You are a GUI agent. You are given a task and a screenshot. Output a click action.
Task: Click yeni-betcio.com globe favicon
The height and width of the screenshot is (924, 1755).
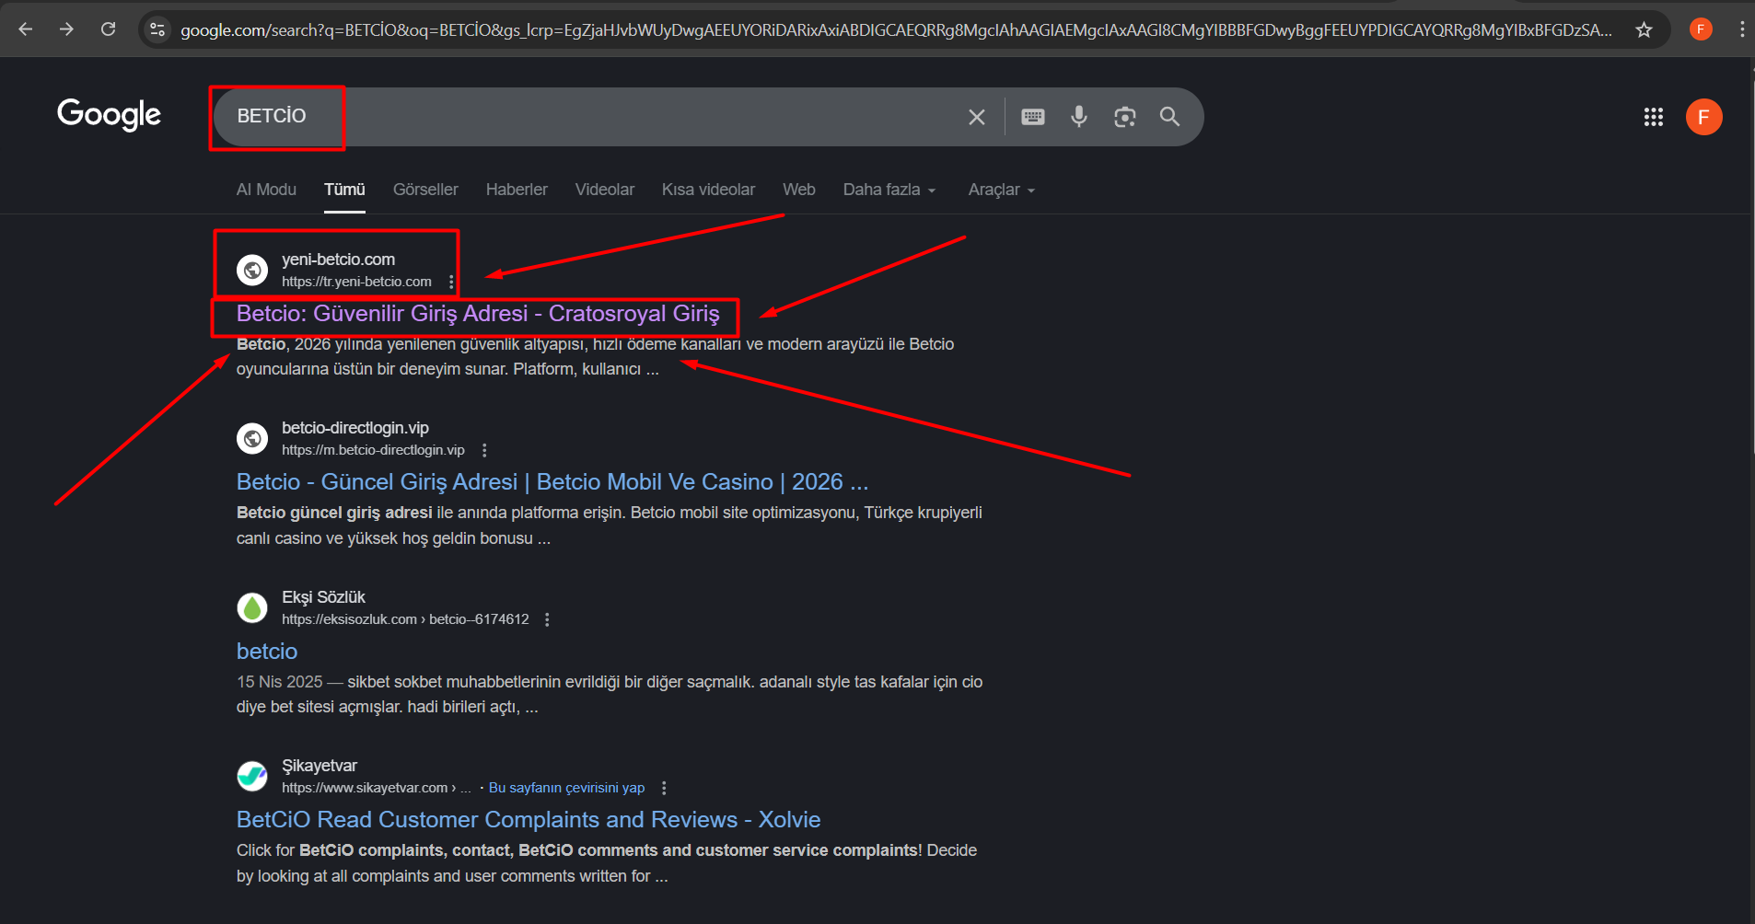pos(252,270)
